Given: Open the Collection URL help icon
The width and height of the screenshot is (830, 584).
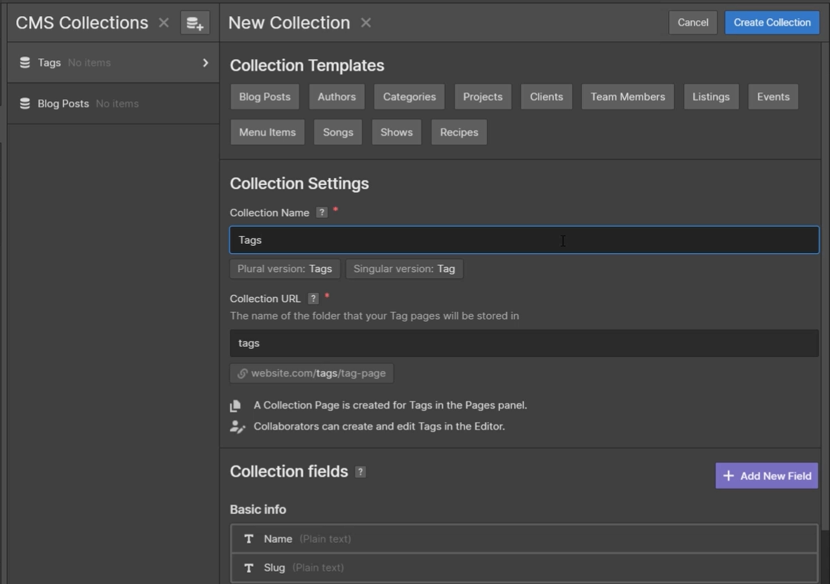Looking at the screenshot, I should coord(313,298).
